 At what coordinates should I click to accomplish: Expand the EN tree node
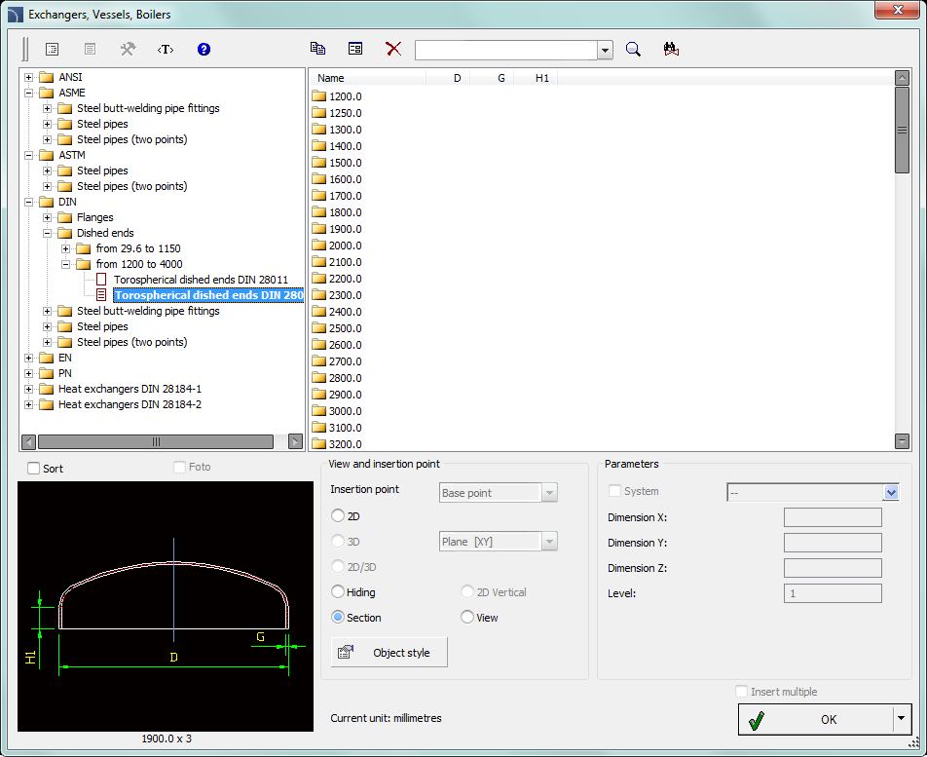point(28,358)
